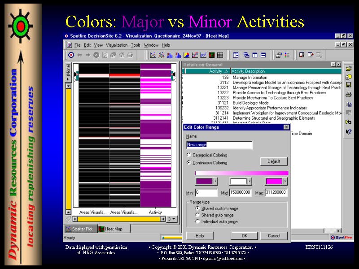
Task: Select the Shared auto range option
Action: (x=197, y=215)
